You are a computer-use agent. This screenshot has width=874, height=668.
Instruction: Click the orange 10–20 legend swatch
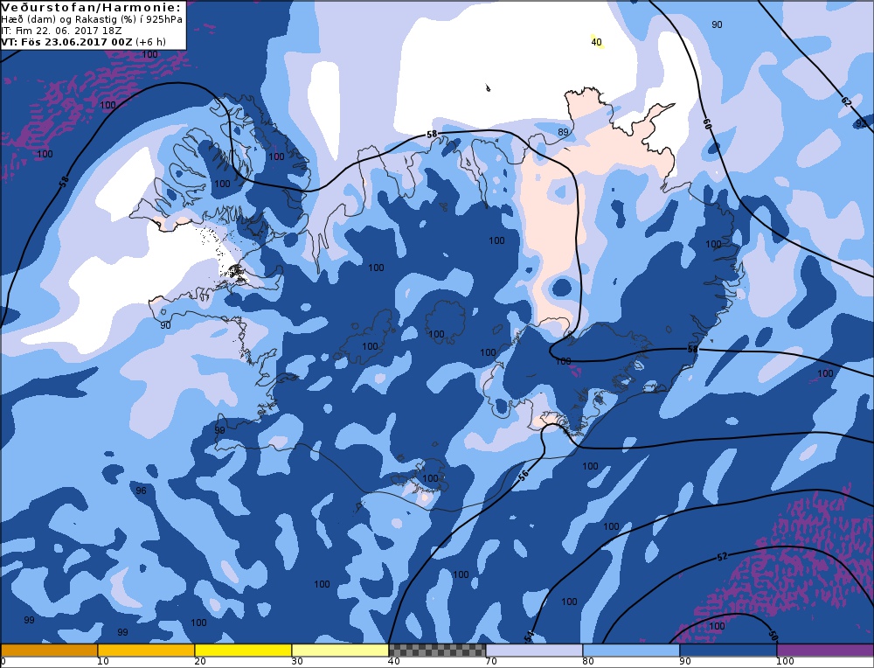tap(146, 651)
